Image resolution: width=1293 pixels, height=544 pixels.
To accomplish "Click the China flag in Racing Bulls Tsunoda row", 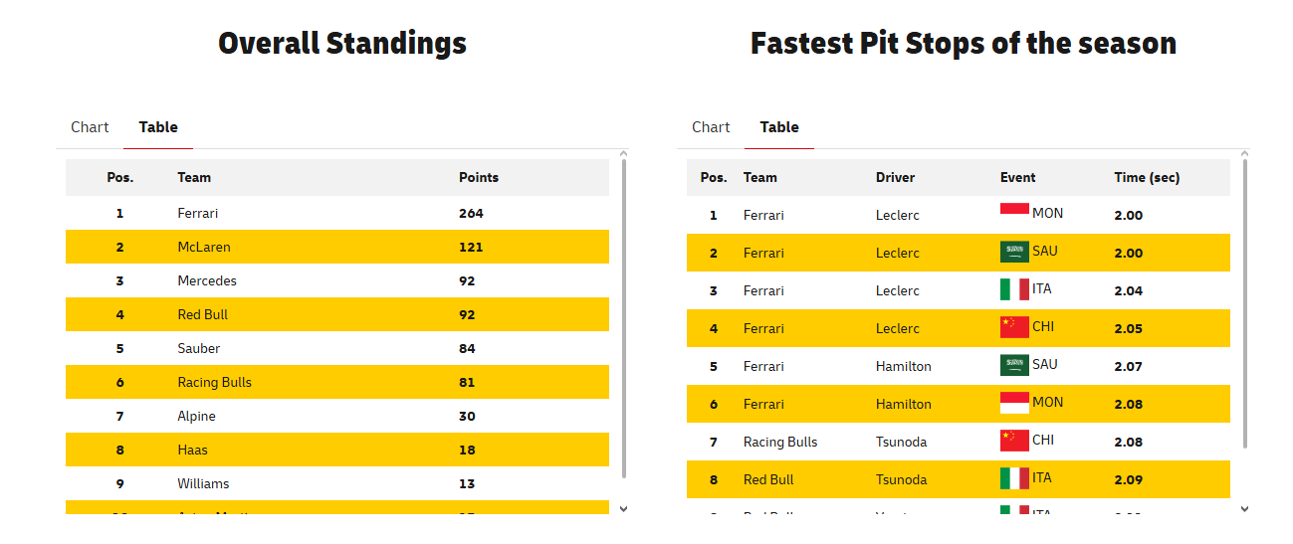I will [x=1014, y=441].
